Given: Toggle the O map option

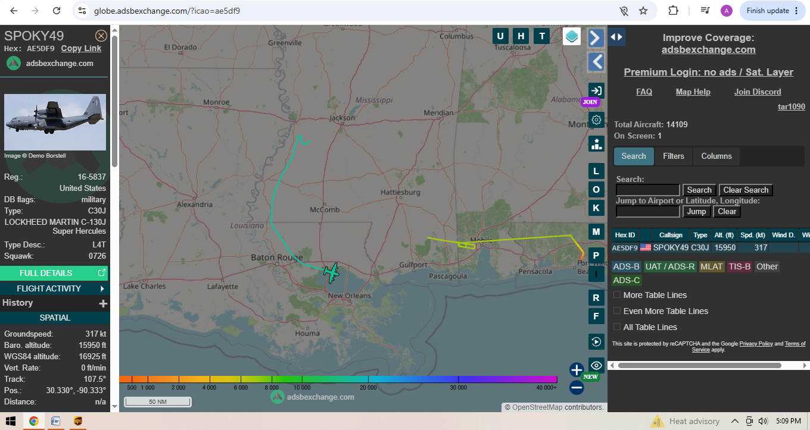Looking at the screenshot, I should coord(596,190).
